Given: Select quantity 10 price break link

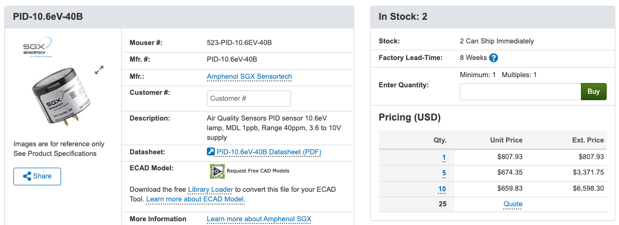Looking at the screenshot, I should (442, 189).
